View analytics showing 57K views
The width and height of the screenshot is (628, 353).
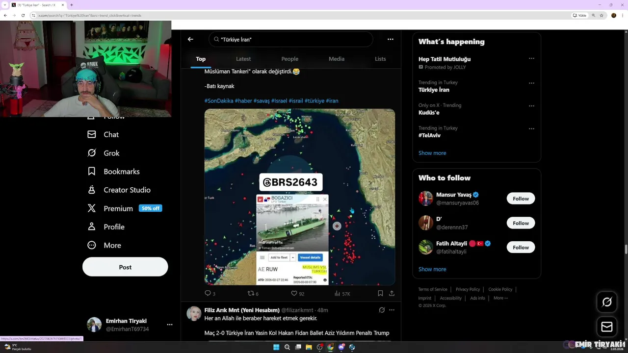[x=342, y=293]
